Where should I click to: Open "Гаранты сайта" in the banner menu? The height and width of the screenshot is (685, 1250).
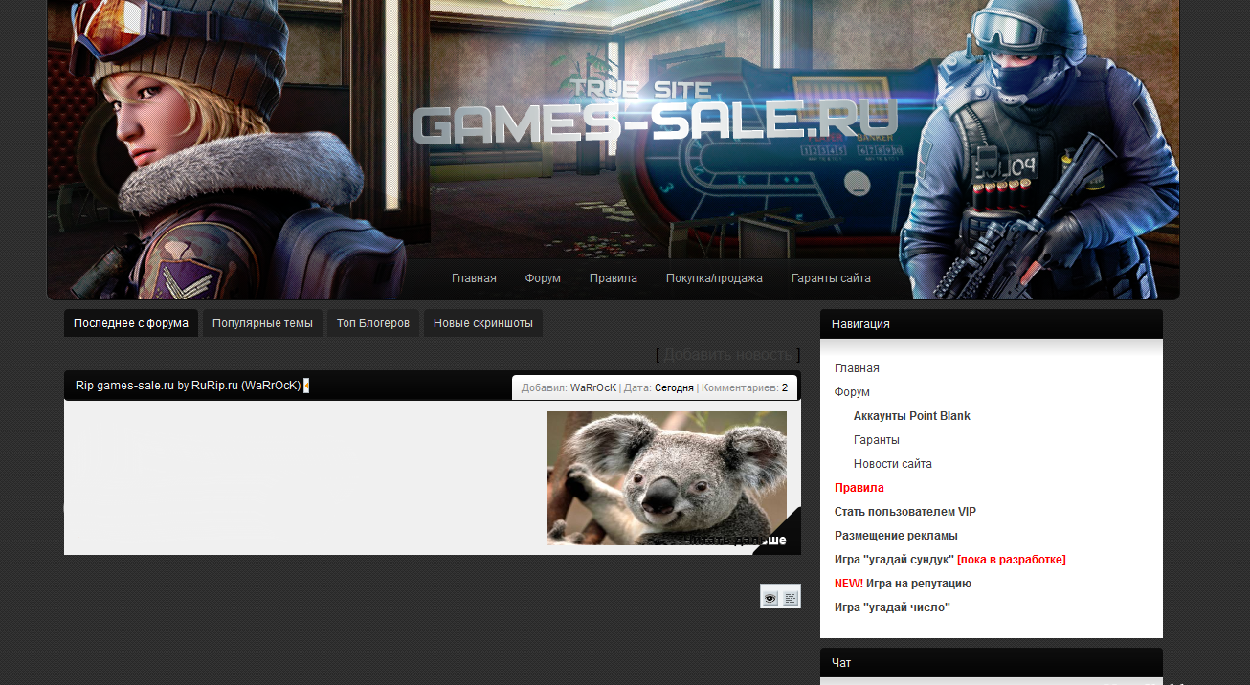coord(831,278)
